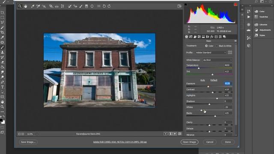Open the Lens Corrections tab

(x=208, y=37)
